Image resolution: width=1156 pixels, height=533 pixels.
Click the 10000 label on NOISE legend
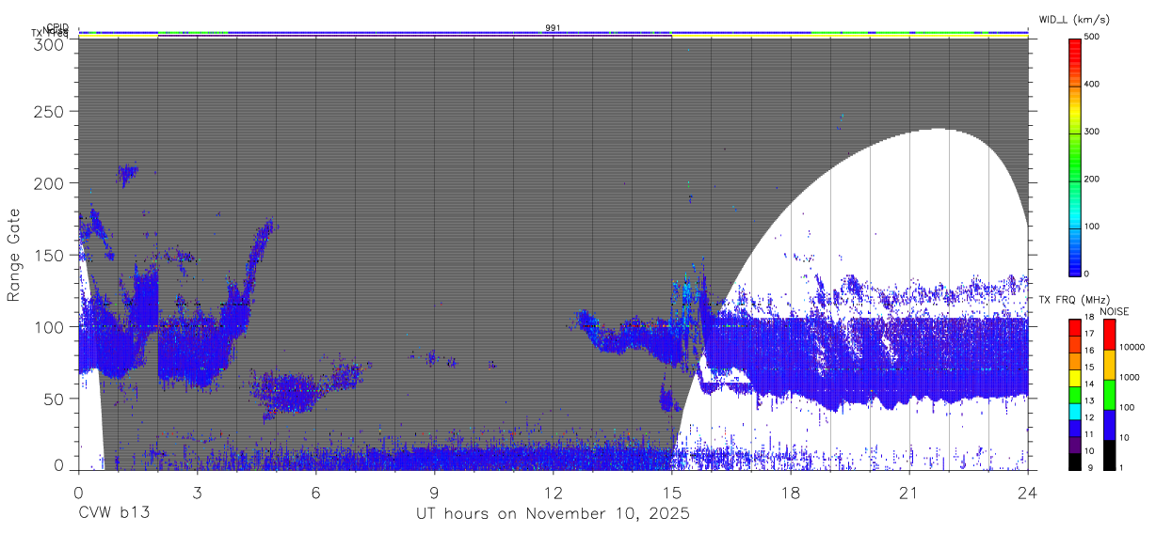click(x=1131, y=347)
